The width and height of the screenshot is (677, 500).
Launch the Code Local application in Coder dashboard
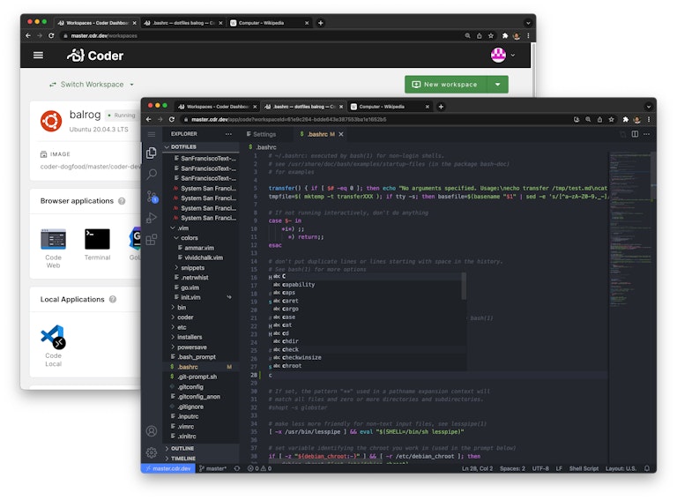(x=53, y=347)
